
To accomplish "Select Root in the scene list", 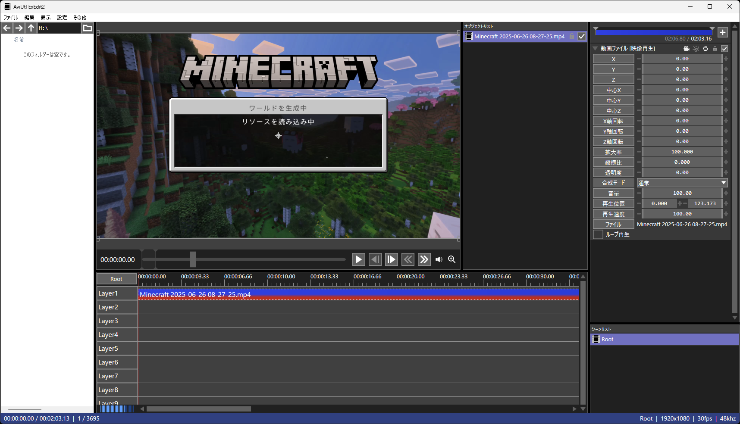I will [x=665, y=339].
